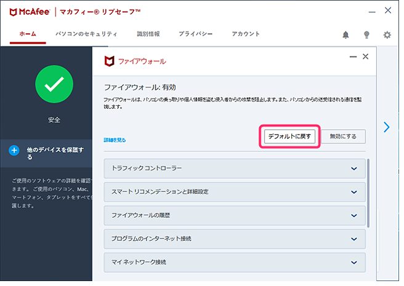Open the パソコンのセキュリティ tab
This screenshot has height=286, width=404.
click(86, 34)
